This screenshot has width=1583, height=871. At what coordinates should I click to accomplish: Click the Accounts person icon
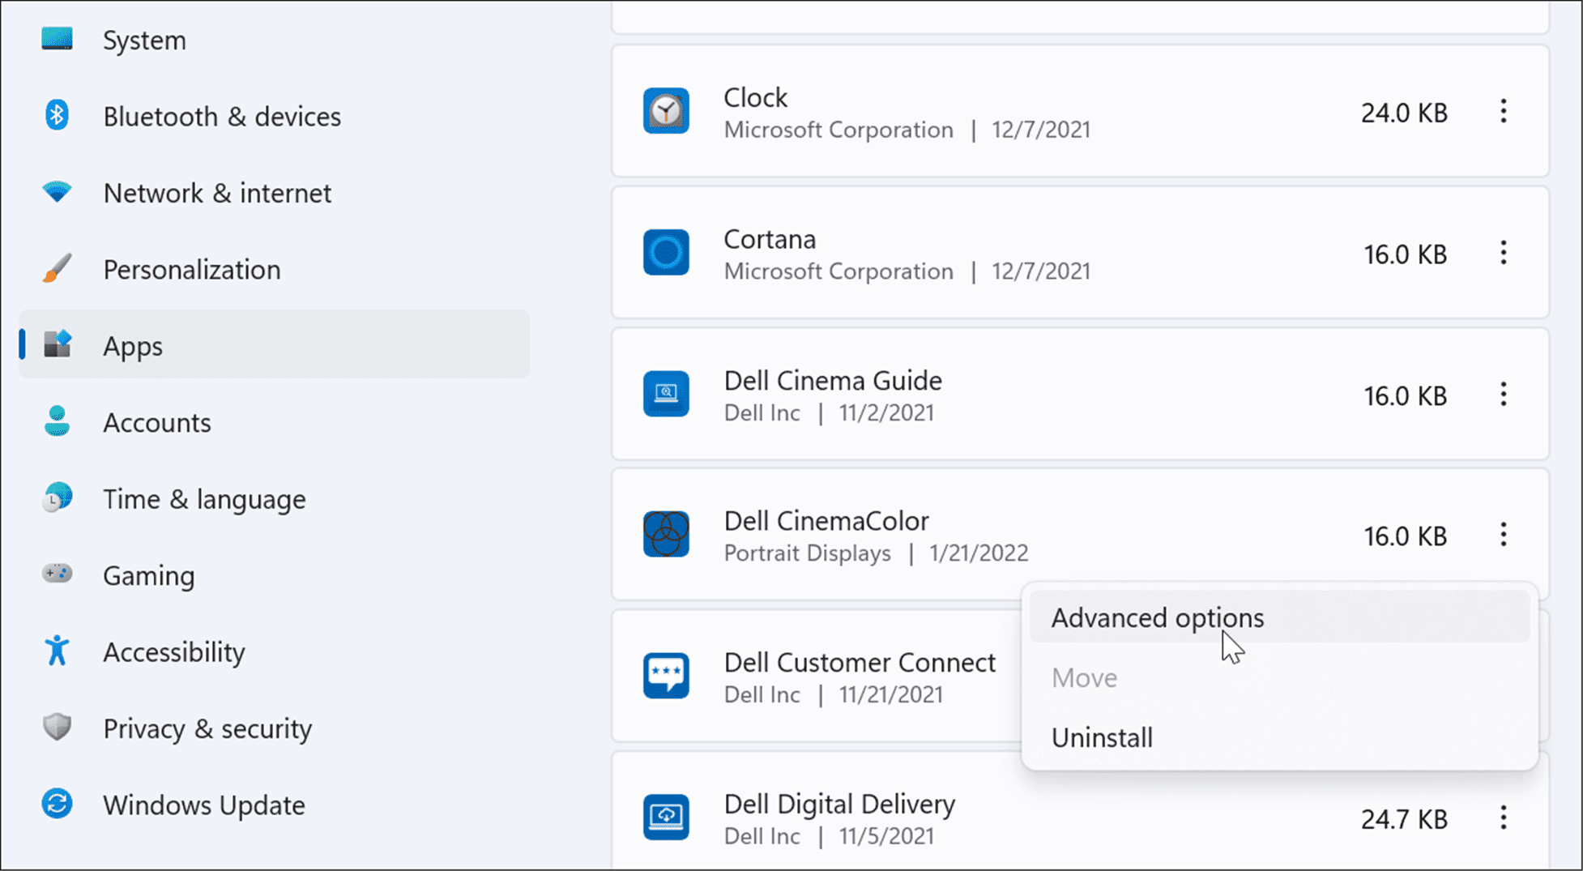(57, 421)
